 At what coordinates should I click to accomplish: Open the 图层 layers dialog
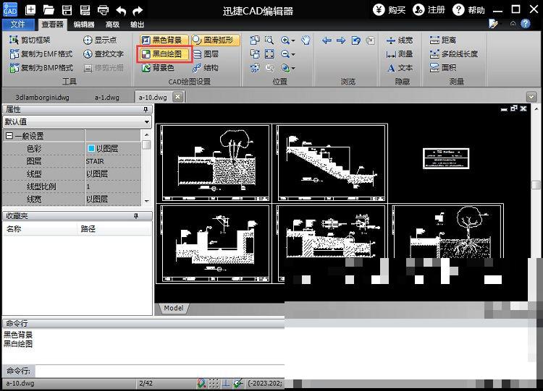[206, 54]
